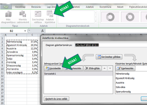This screenshot has height=105, width=147.
Task: Click the insert function fx icon
Action: [43, 31]
